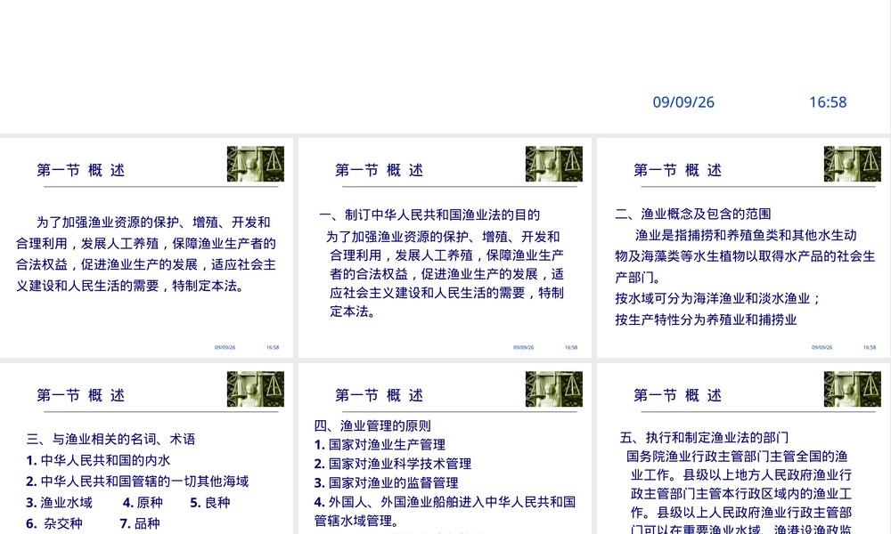Image resolution: width=891 pixels, height=534 pixels.
Task: Click the large date 09/09/26 at top
Action: pyautogui.click(x=683, y=102)
